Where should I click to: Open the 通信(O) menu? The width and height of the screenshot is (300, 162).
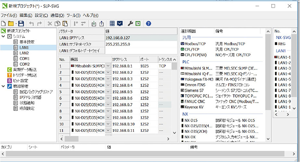pos(57,15)
